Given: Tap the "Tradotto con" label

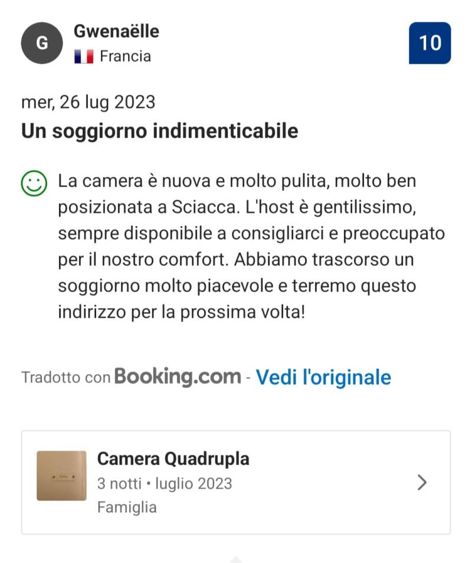Looking at the screenshot, I should (65, 378).
